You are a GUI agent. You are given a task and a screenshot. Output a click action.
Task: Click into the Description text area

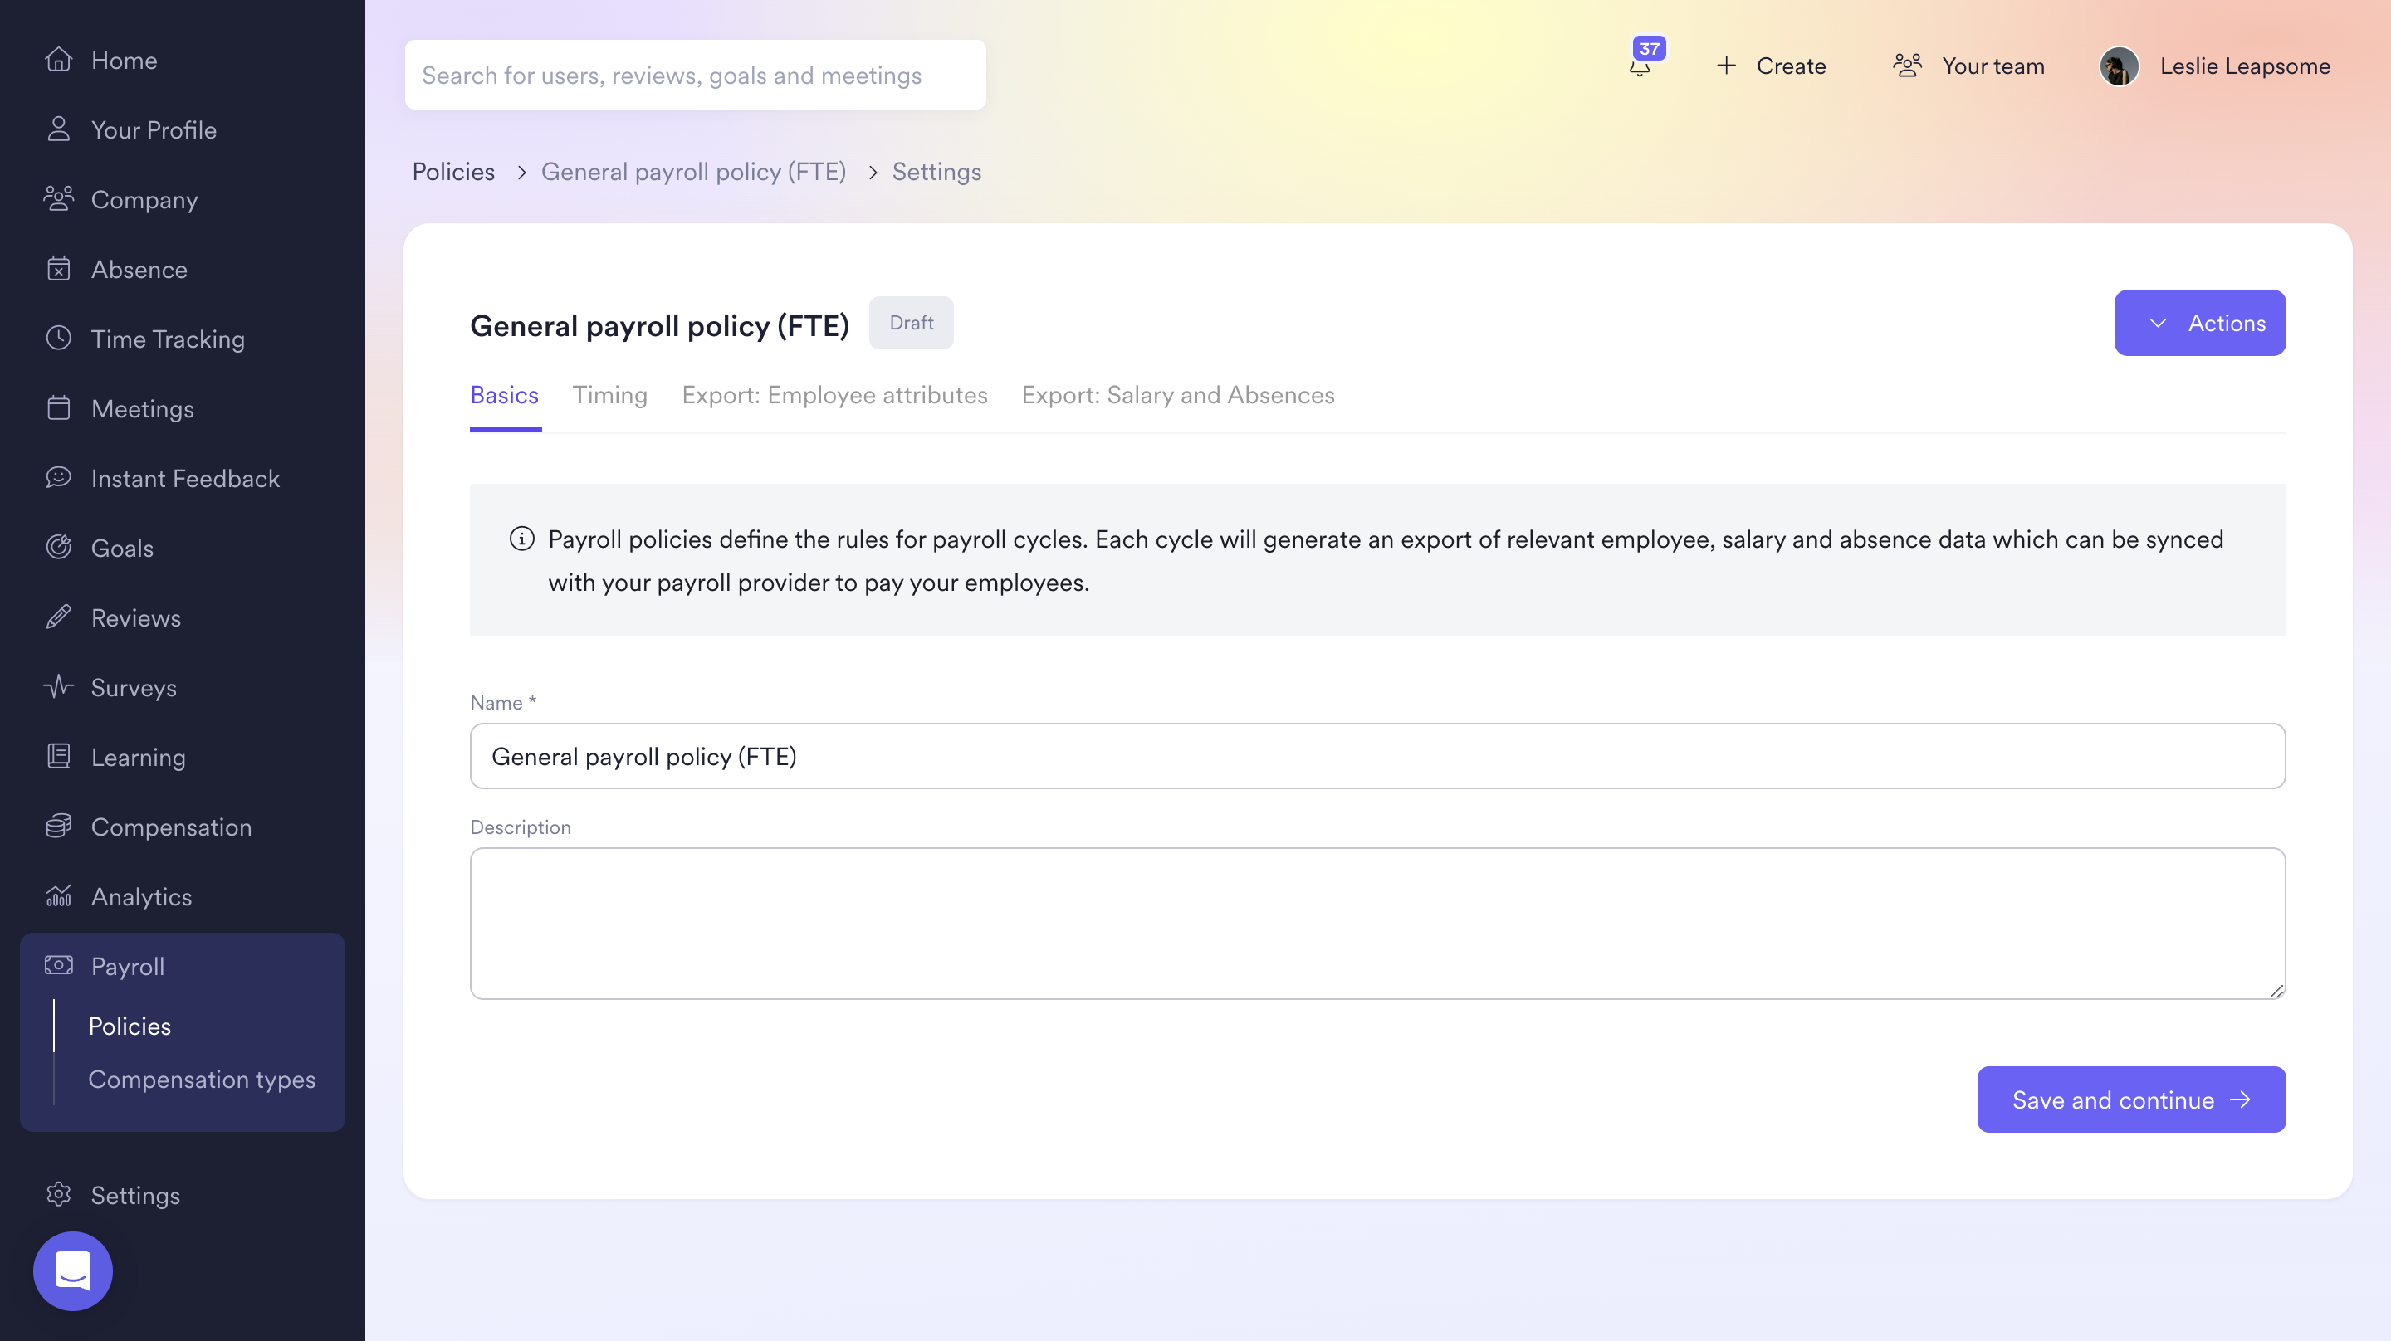[1377, 924]
